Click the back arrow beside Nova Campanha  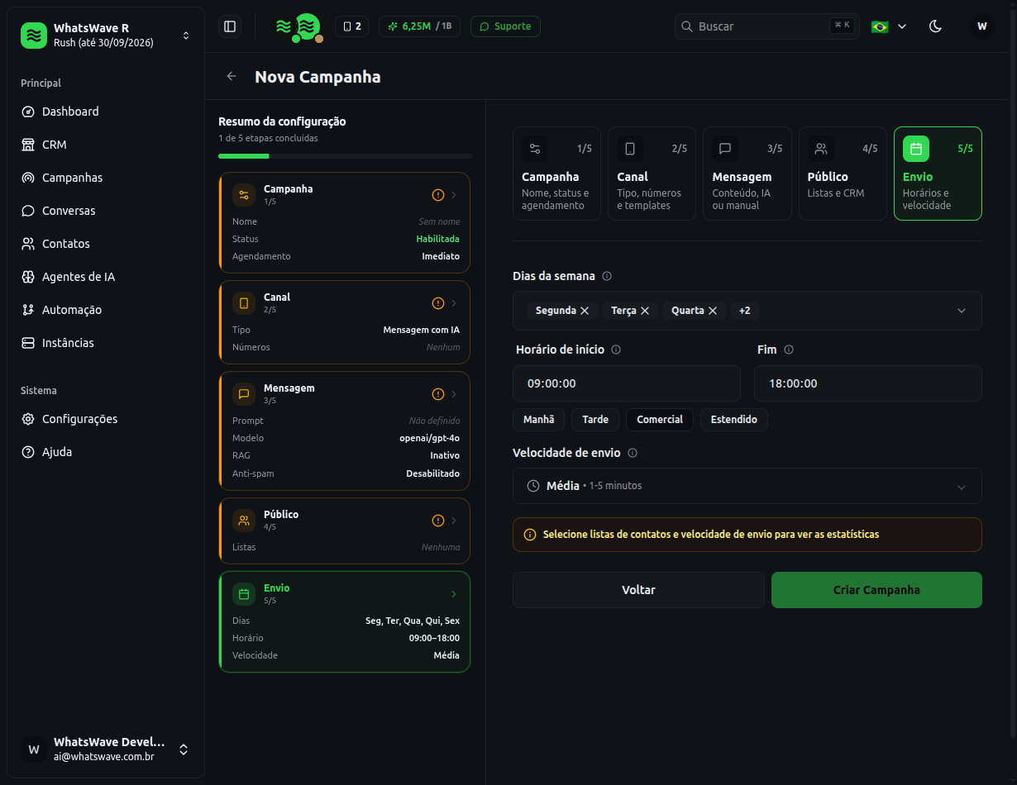(x=232, y=76)
